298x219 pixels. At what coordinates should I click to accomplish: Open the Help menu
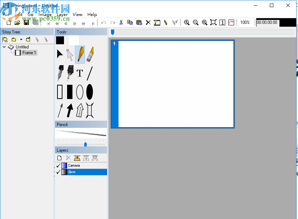pos(92,15)
